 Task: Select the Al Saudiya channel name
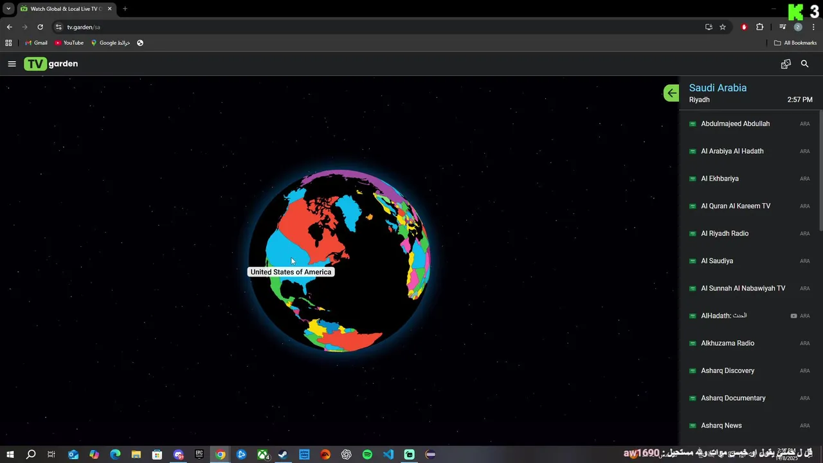(x=717, y=261)
